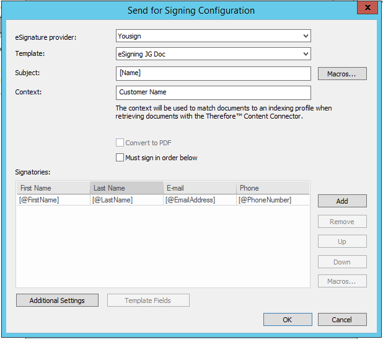Click the Last Name column header
Image resolution: width=383 pixels, height=339 pixels.
coord(126,188)
